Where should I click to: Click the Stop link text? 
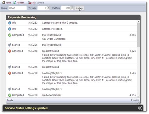(33, 3)
